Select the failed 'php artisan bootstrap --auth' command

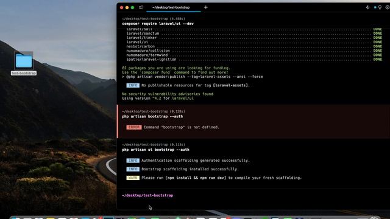(x=152, y=116)
